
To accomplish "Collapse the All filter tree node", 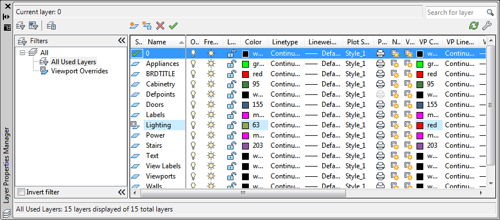I will coord(22,53).
